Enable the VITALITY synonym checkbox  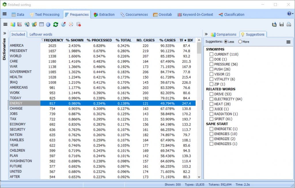tap(211, 79)
